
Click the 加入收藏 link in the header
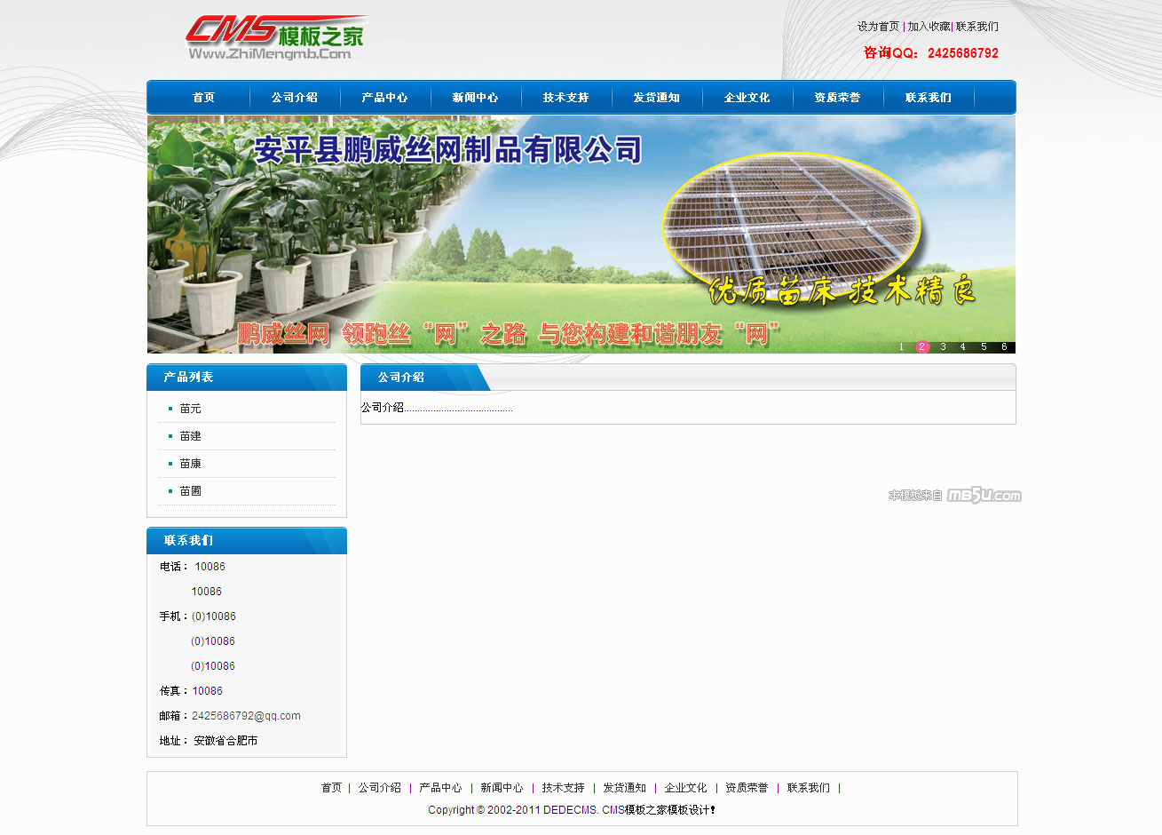pyautogui.click(x=929, y=27)
